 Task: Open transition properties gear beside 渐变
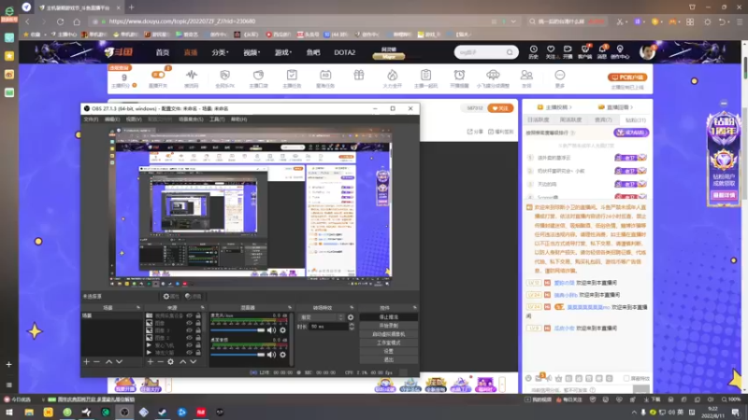point(351,317)
